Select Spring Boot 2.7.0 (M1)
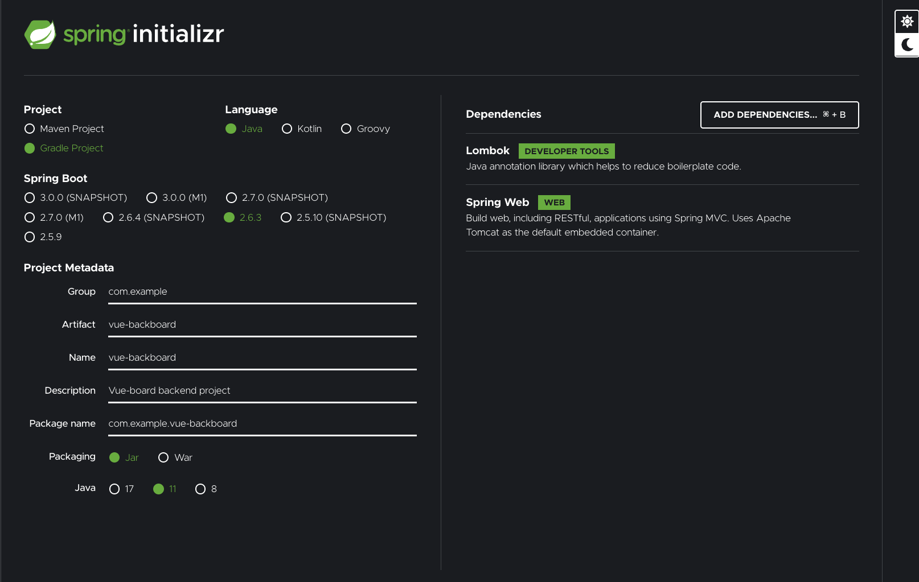Image resolution: width=919 pixels, height=582 pixels. point(54,217)
